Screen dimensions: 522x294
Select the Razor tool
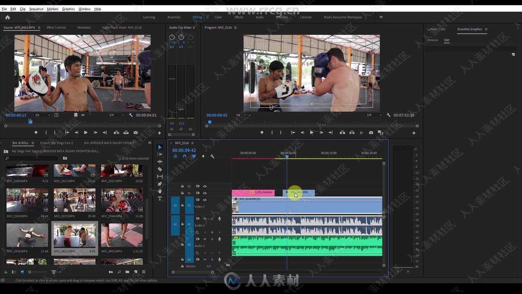click(x=160, y=169)
